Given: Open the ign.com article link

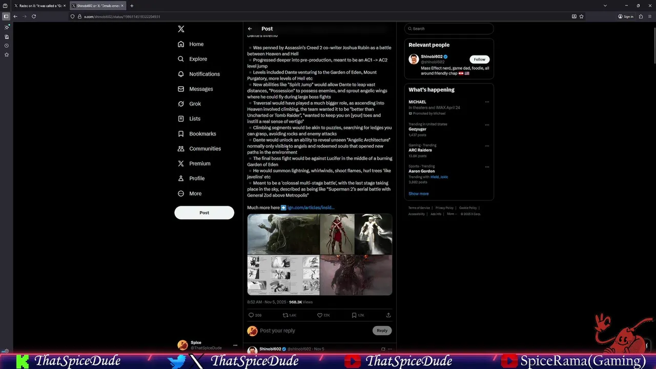Looking at the screenshot, I should pyautogui.click(x=311, y=208).
